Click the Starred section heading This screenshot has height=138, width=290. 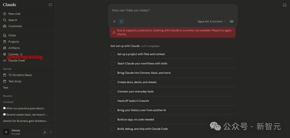point(7,69)
